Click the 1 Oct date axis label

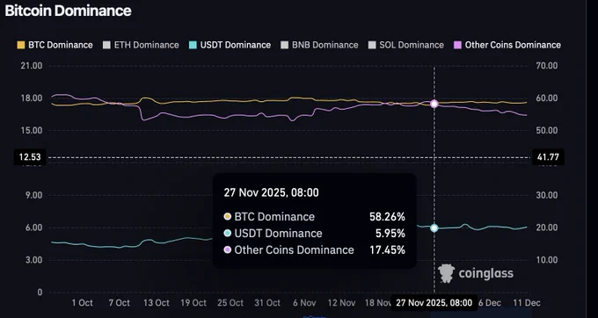coord(83,303)
